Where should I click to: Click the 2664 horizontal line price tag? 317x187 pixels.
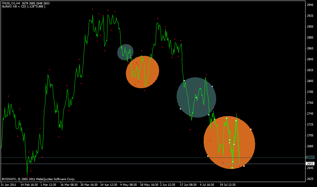tap(310, 157)
